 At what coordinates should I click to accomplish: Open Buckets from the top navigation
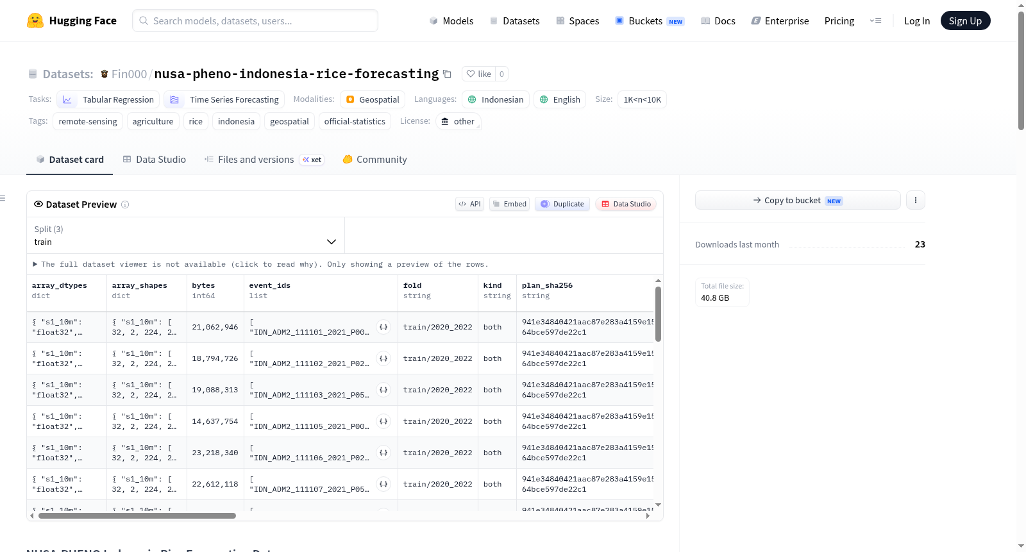650,21
